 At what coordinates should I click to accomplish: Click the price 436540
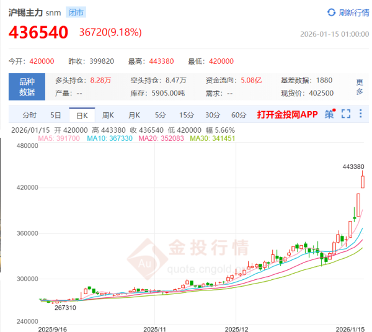click(38, 32)
